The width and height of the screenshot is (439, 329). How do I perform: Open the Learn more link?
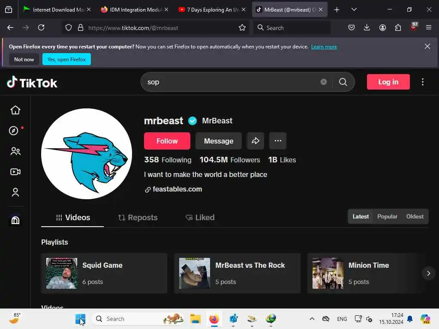[324, 47]
